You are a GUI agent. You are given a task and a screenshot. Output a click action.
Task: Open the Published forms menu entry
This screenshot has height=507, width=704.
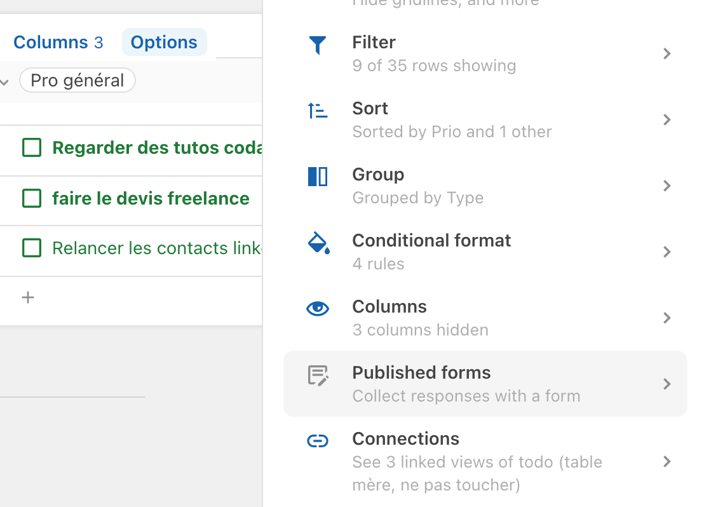click(485, 384)
